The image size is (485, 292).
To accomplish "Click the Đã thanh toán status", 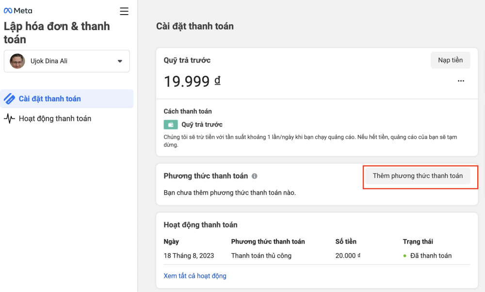I will click(427, 256).
